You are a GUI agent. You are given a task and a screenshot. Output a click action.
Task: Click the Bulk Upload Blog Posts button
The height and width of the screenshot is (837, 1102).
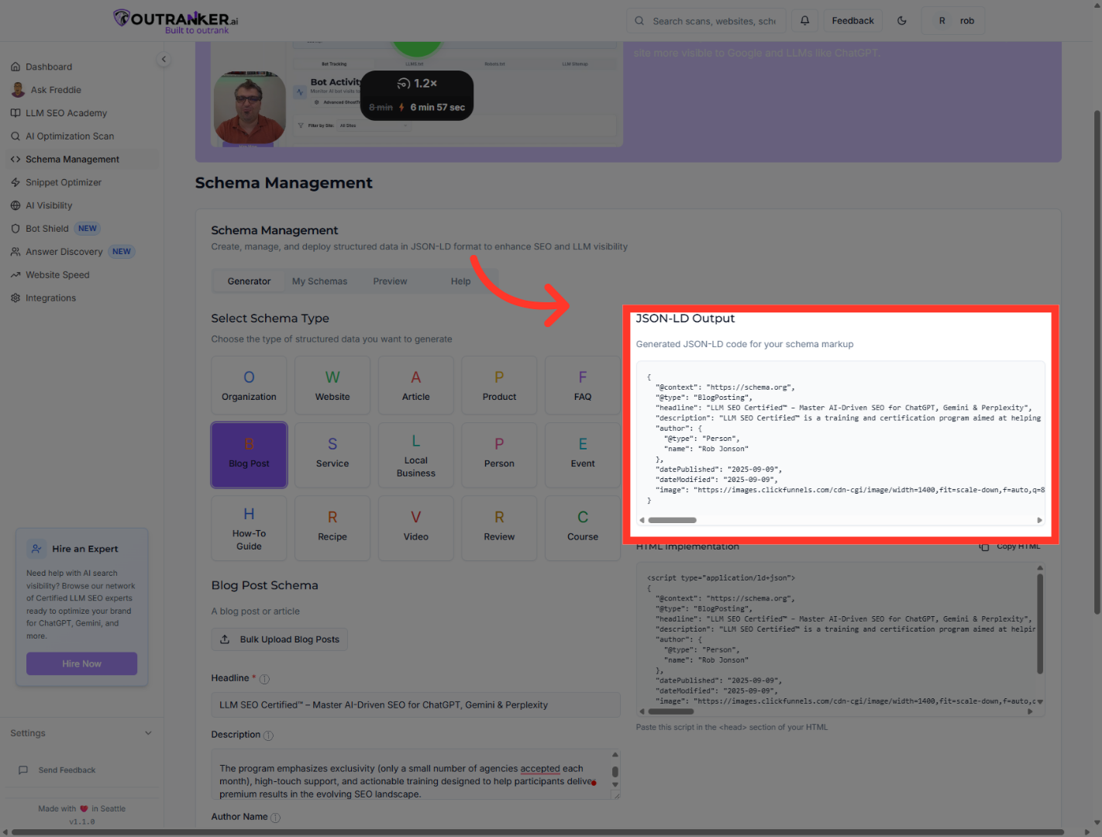[280, 639]
